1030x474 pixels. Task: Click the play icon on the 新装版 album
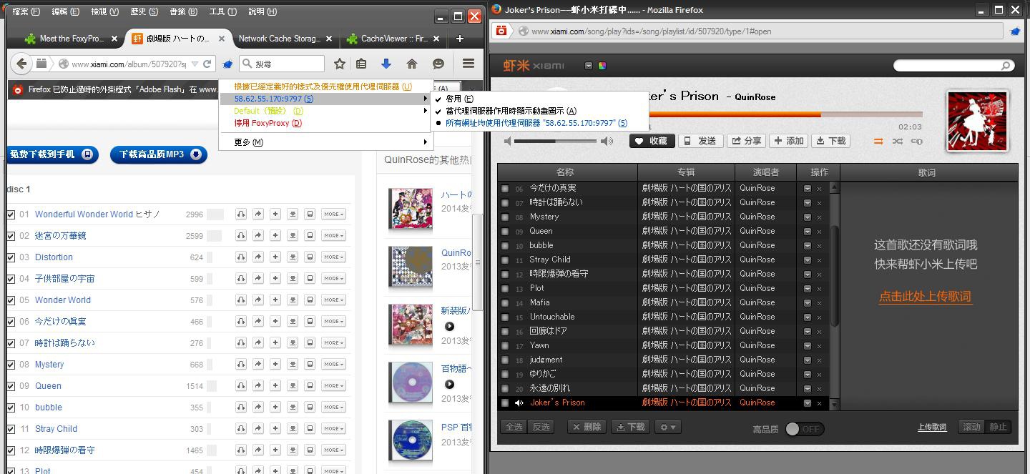click(x=449, y=326)
